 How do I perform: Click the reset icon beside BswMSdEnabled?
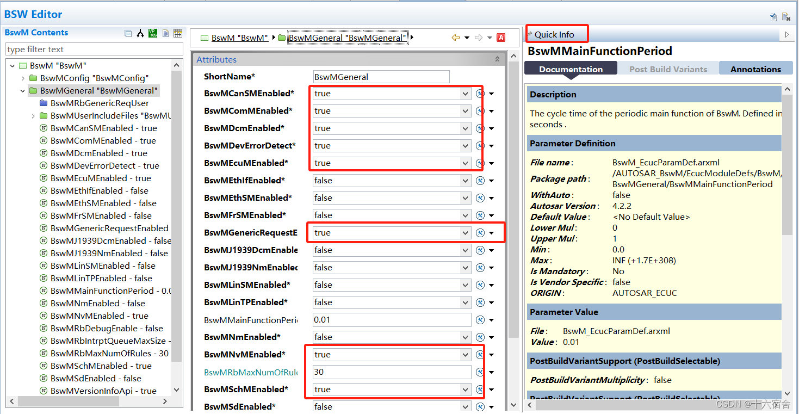pos(480,407)
